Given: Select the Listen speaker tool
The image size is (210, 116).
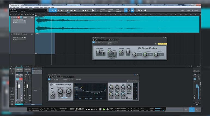Looking at the screenshot, I should tap(75, 10).
